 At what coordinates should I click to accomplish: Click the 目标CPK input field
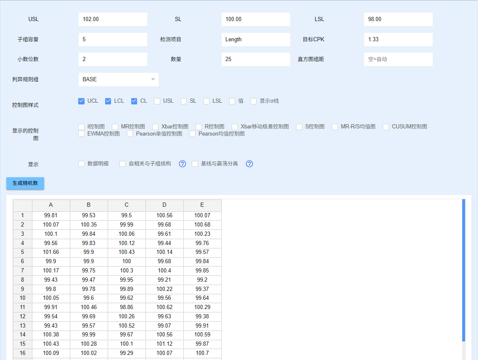coord(398,40)
